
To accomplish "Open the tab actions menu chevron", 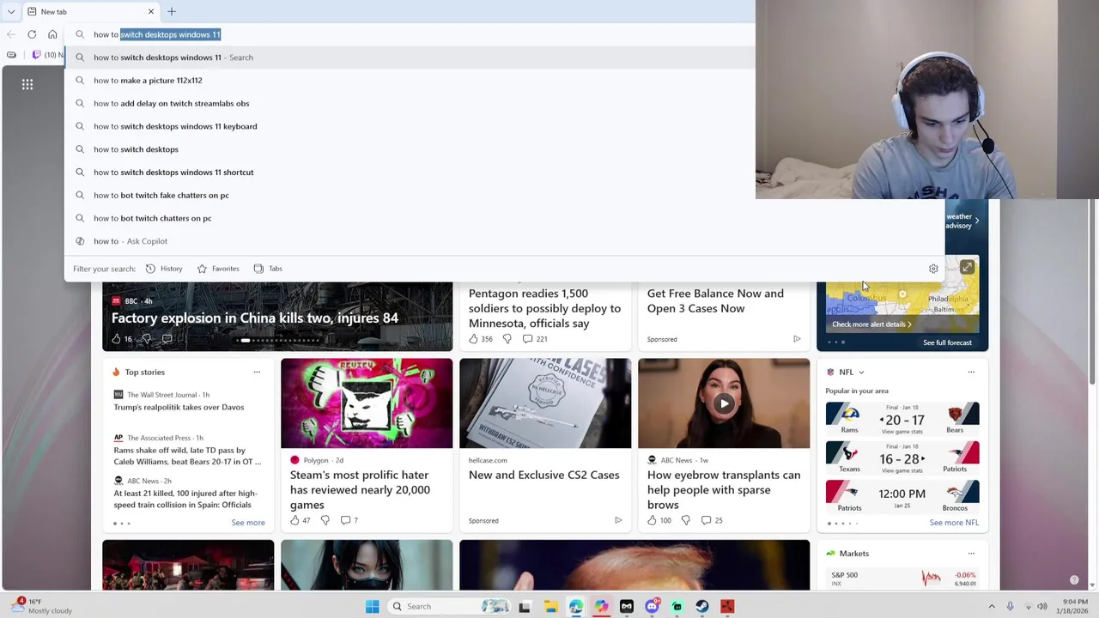I will pos(10,11).
